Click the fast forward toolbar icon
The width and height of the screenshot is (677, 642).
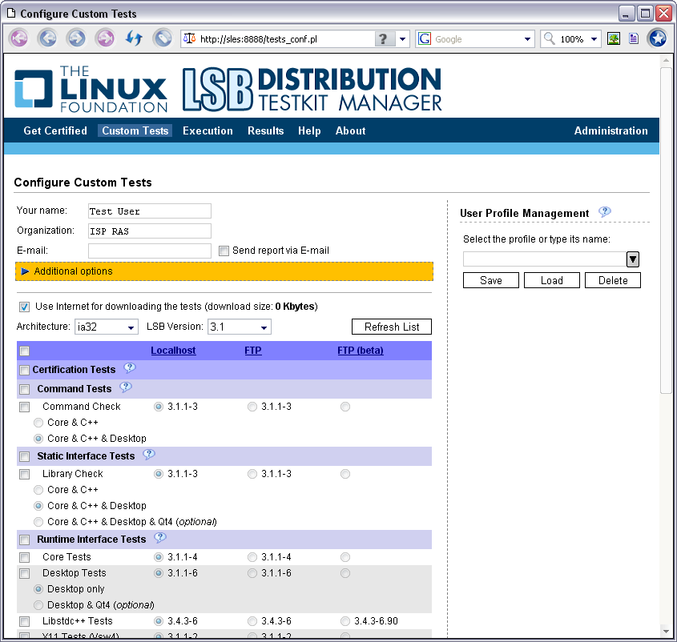coord(105,39)
